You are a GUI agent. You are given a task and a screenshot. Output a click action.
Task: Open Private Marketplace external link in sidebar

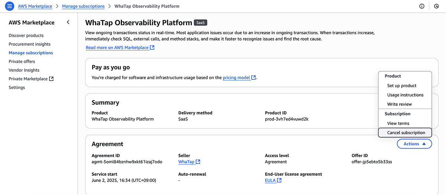[x=31, y=79]
